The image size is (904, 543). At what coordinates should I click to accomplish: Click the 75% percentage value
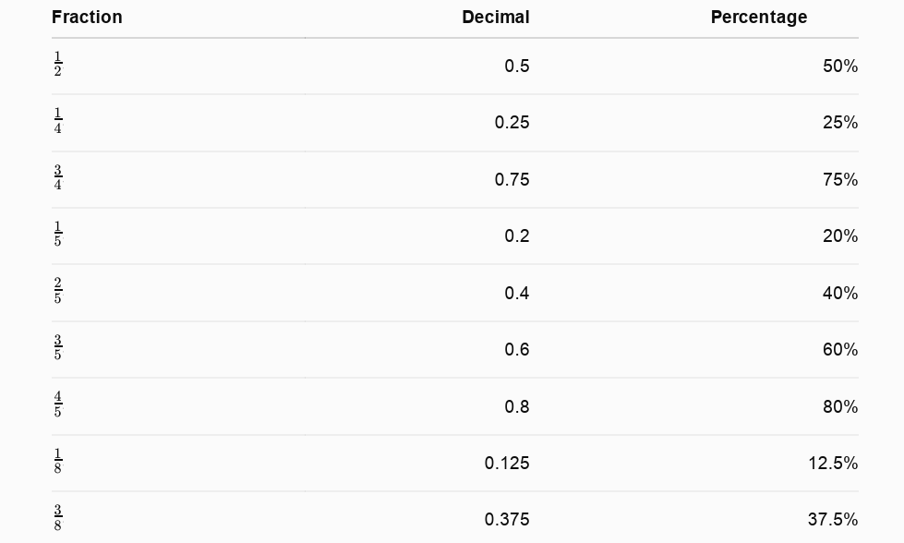pyautogui.click(x=840, y=179)
